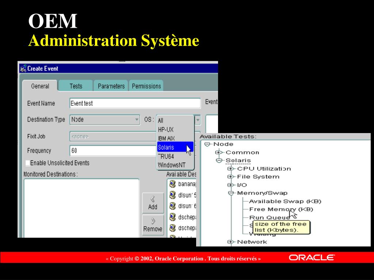
Task: Open the Permissions tab
Action: 146,86
